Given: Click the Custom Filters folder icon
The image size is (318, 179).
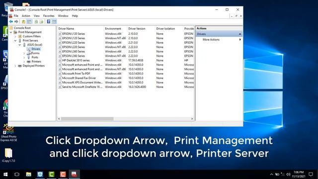Looking at the screenshot, I should coord(20,36).
